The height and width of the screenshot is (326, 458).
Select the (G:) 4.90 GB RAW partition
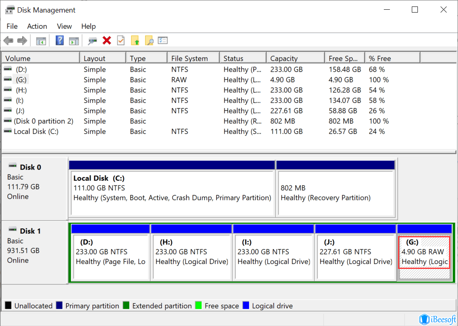pyautogui.click(x=424, y=252)
